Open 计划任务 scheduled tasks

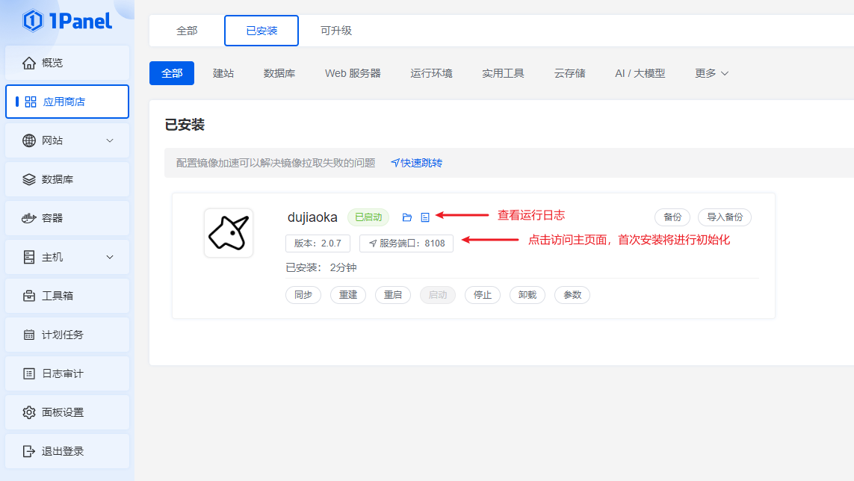point(67,335)
